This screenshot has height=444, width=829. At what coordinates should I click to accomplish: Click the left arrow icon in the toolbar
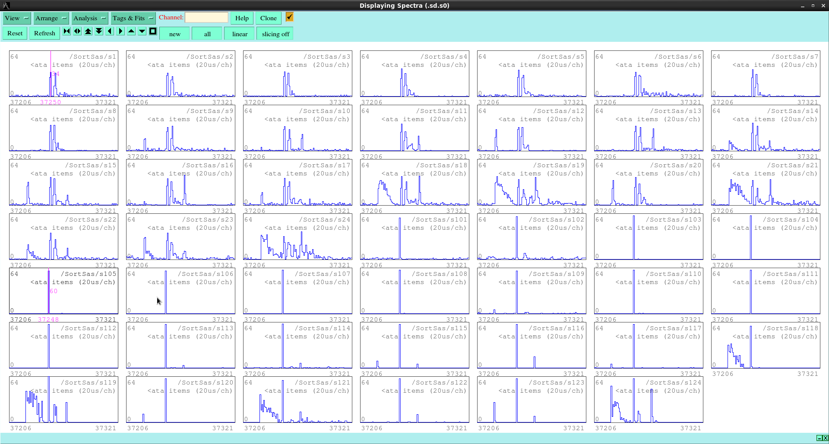click(110, 31)
